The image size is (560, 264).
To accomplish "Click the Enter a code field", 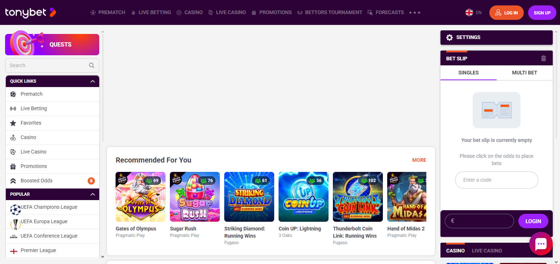I will click(497, 180).
